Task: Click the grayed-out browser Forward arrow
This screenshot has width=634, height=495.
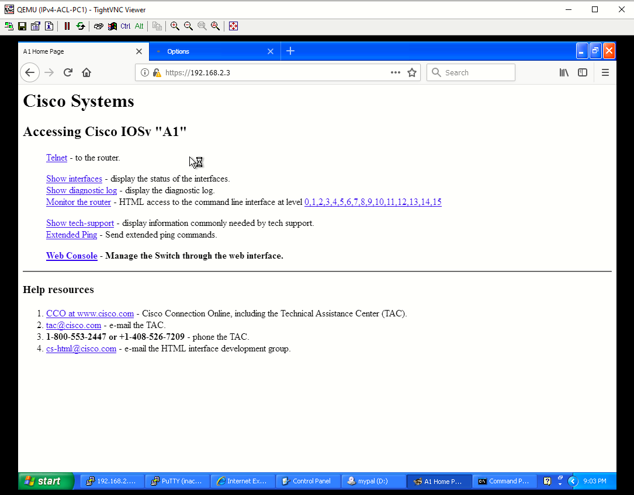Action: tap(49, 72)
